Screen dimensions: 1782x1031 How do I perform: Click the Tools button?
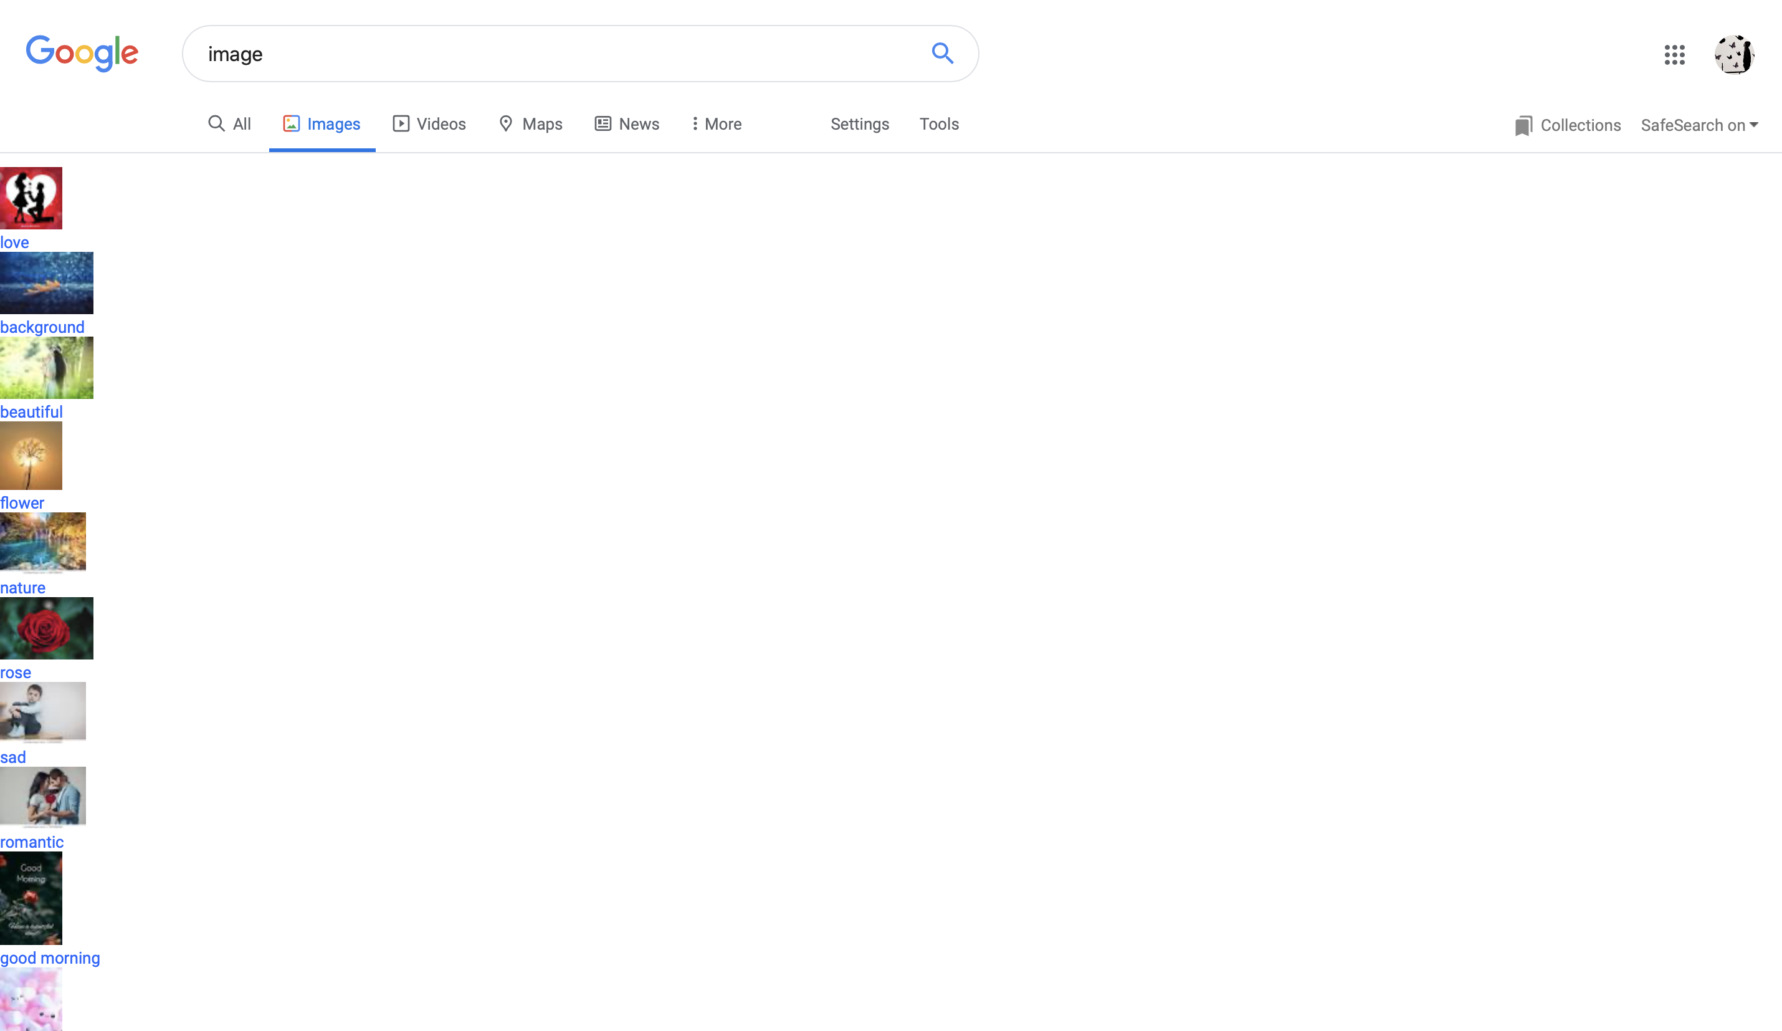938,124
